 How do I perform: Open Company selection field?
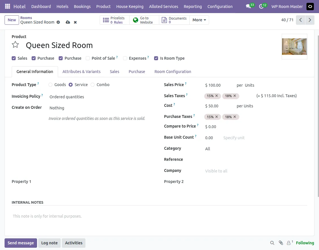[x=255, y=171]
